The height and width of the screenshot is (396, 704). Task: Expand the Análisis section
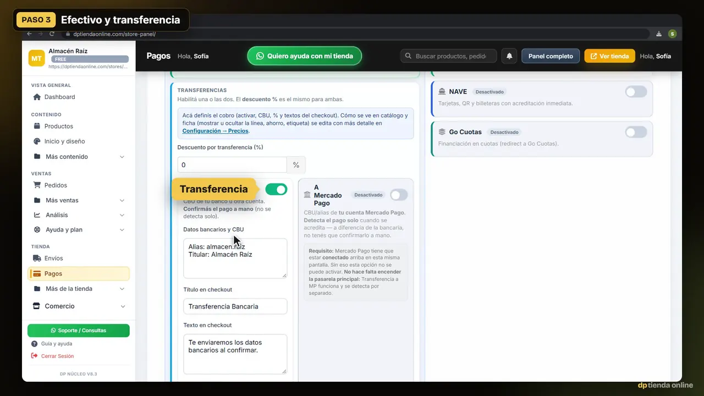coord(79,215)
